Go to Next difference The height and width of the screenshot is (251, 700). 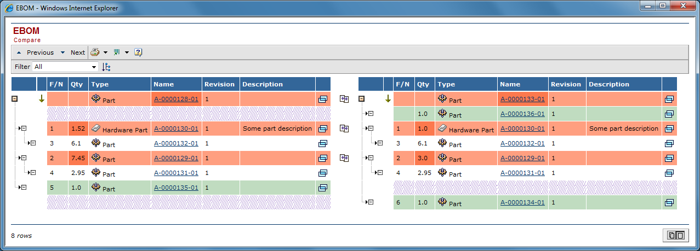click(x=73, y=52)
